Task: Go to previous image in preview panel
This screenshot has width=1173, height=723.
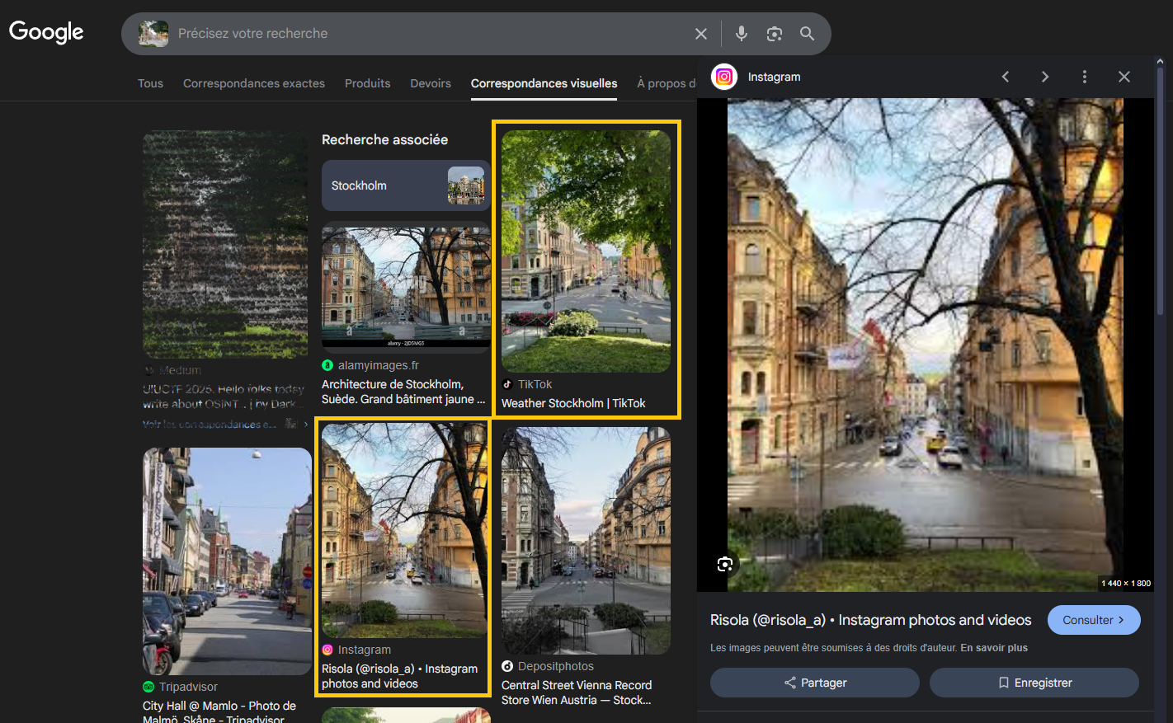Action: [1006, 77]
